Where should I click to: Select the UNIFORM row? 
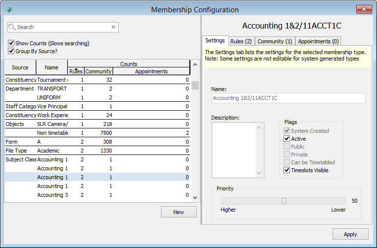point(97,97)
